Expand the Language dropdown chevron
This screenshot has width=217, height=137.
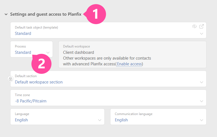[x=100, y=120]
